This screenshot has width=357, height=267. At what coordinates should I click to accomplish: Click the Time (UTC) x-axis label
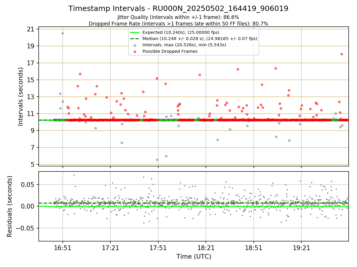tap(194, 256)
